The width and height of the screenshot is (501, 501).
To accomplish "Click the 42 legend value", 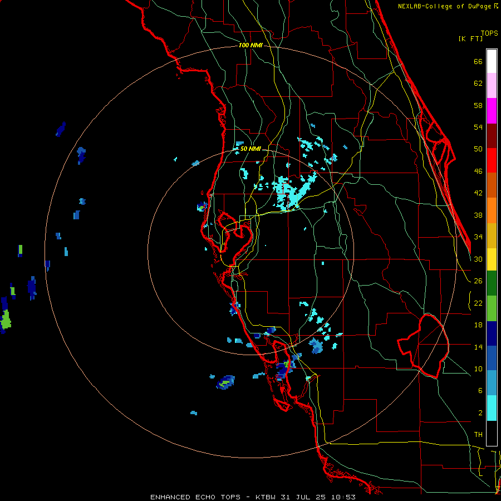I will 478,193.
